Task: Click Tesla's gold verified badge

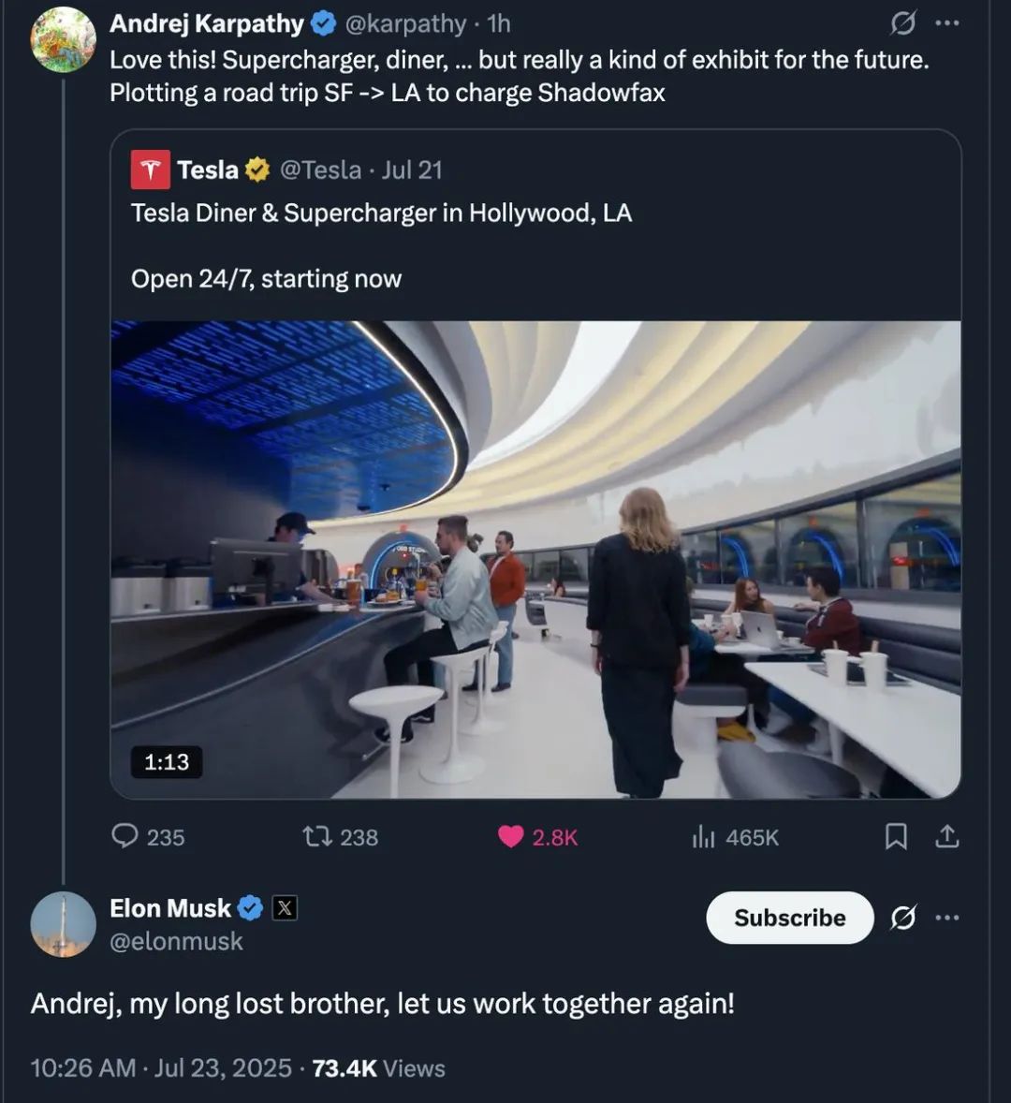Action: tap(257, 169)
